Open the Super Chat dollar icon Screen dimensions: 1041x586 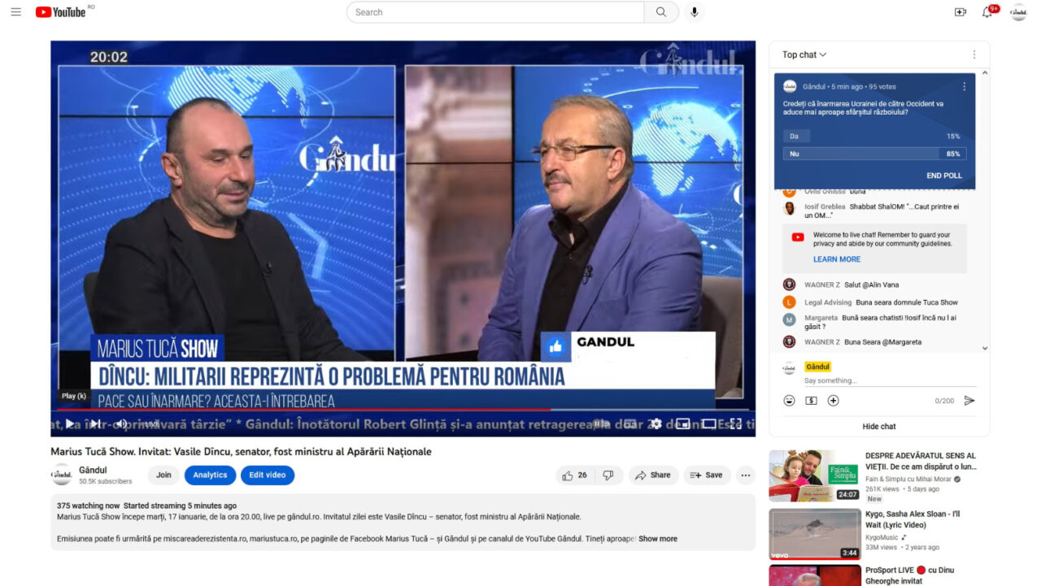click(811, 401)
